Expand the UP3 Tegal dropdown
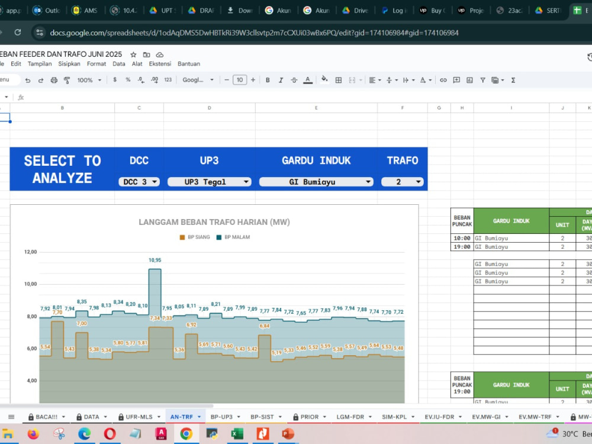Screen dimensions: 592x444 pyautogui.click(x=209, y=182)
